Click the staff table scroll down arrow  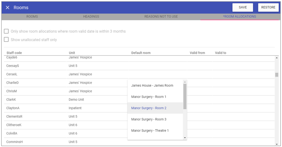pos(277,144)
